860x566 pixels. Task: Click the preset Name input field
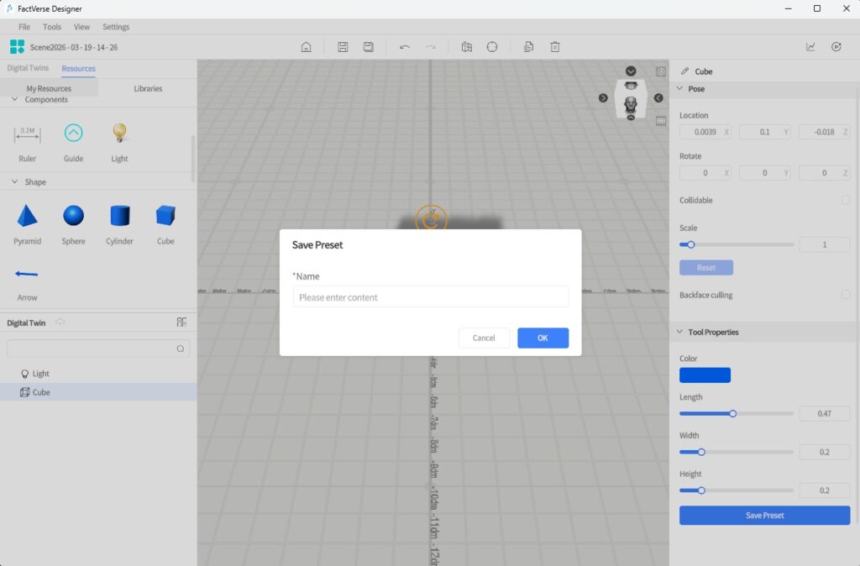point(430,297)
